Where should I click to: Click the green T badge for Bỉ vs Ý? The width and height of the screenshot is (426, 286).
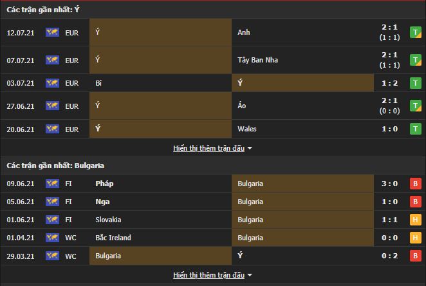[416, 83]
